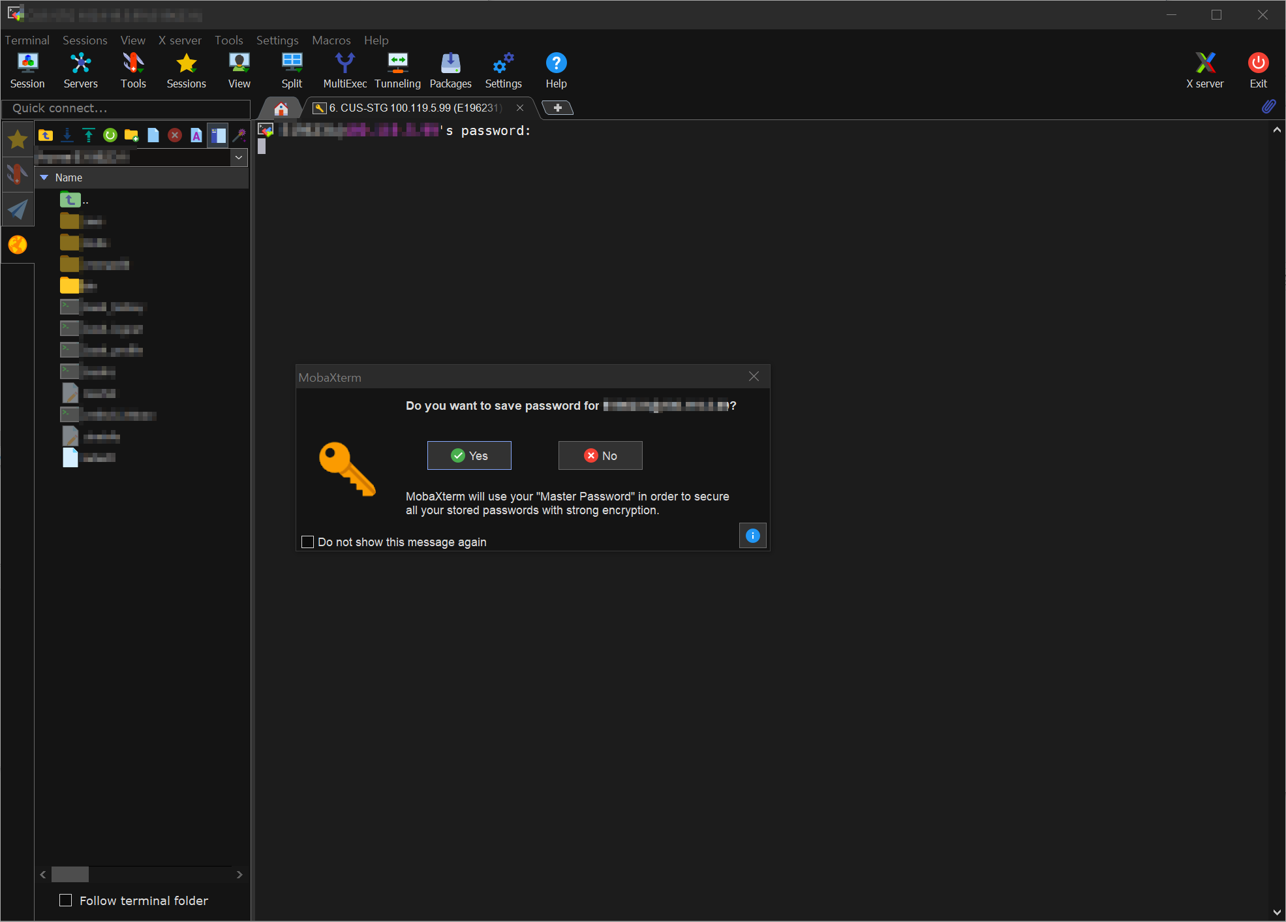Viewport: 1286px width, 922px height.
Task: Open the Settings menu in menu bar
Action: pyautogui.click(x=277, y=40)
